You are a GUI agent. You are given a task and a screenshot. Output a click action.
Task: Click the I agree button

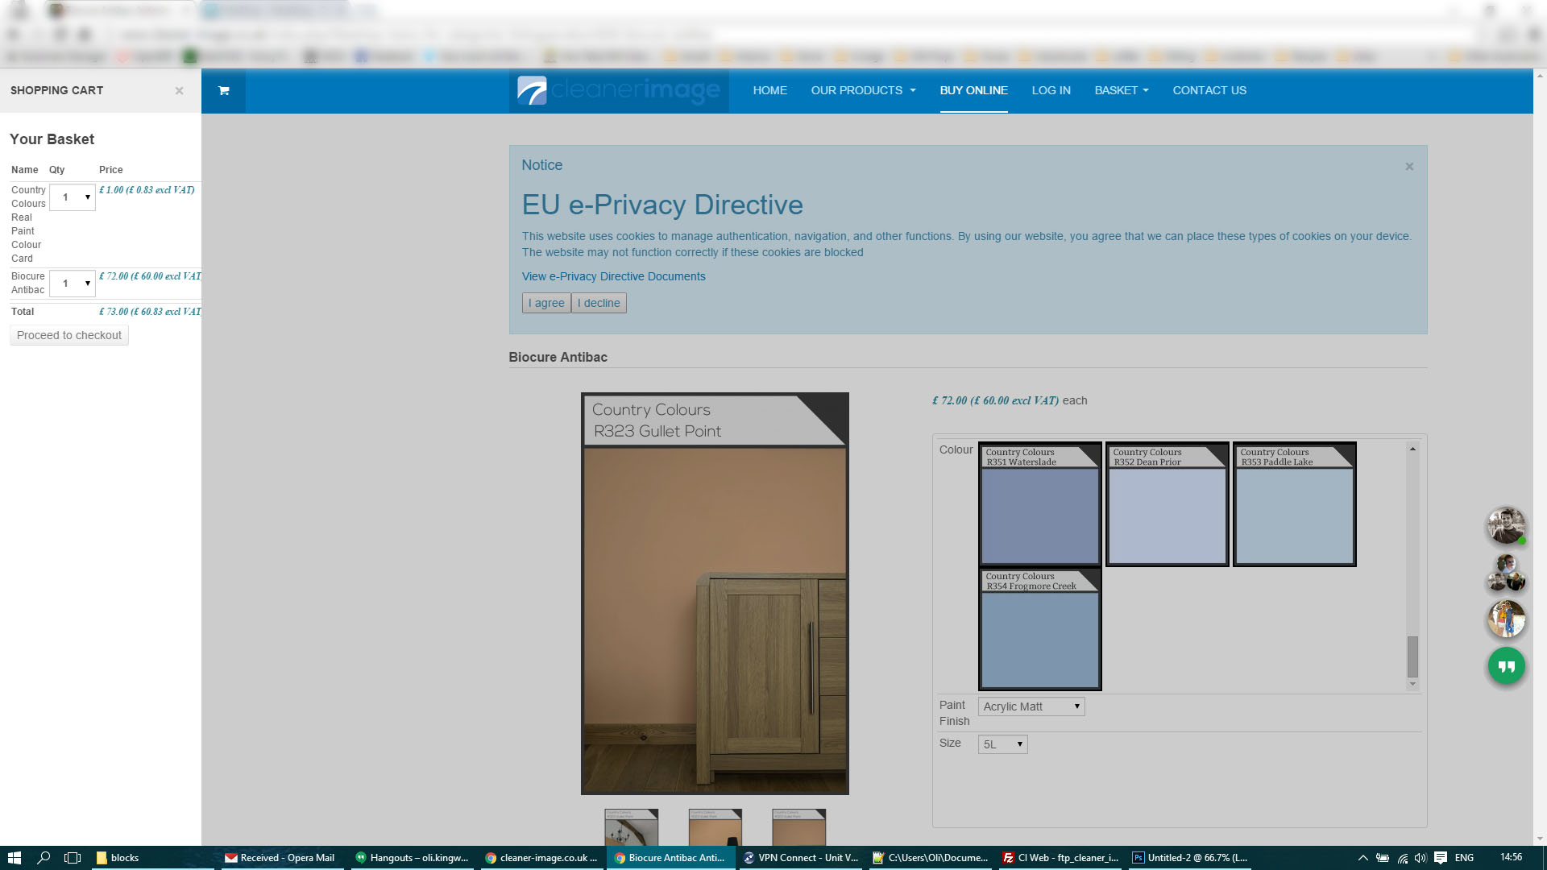tap(546, 303)
